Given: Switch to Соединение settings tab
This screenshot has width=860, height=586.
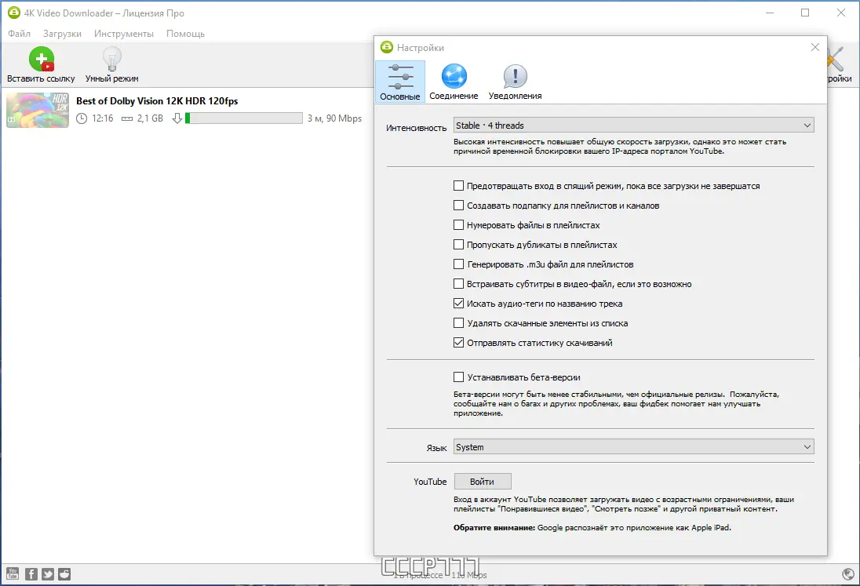Looking at the screenshot, I should click(x=454, y=82).
